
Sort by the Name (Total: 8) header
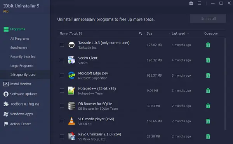point(71,33)
